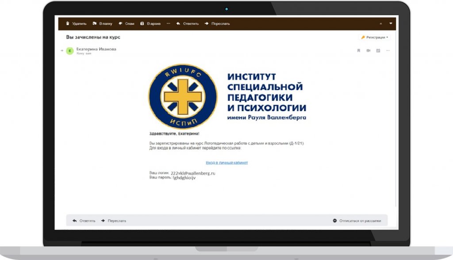Viewport: 453px width, 260px height.
Task: Open link Вход в личный кабинет
Action: (227, 162)
